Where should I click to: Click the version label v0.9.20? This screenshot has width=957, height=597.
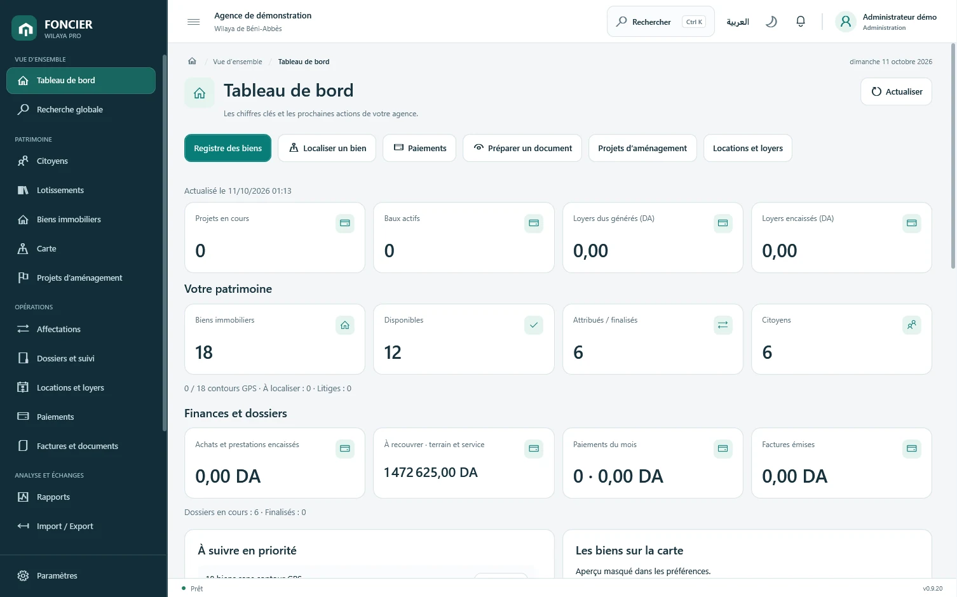[932, 589]
